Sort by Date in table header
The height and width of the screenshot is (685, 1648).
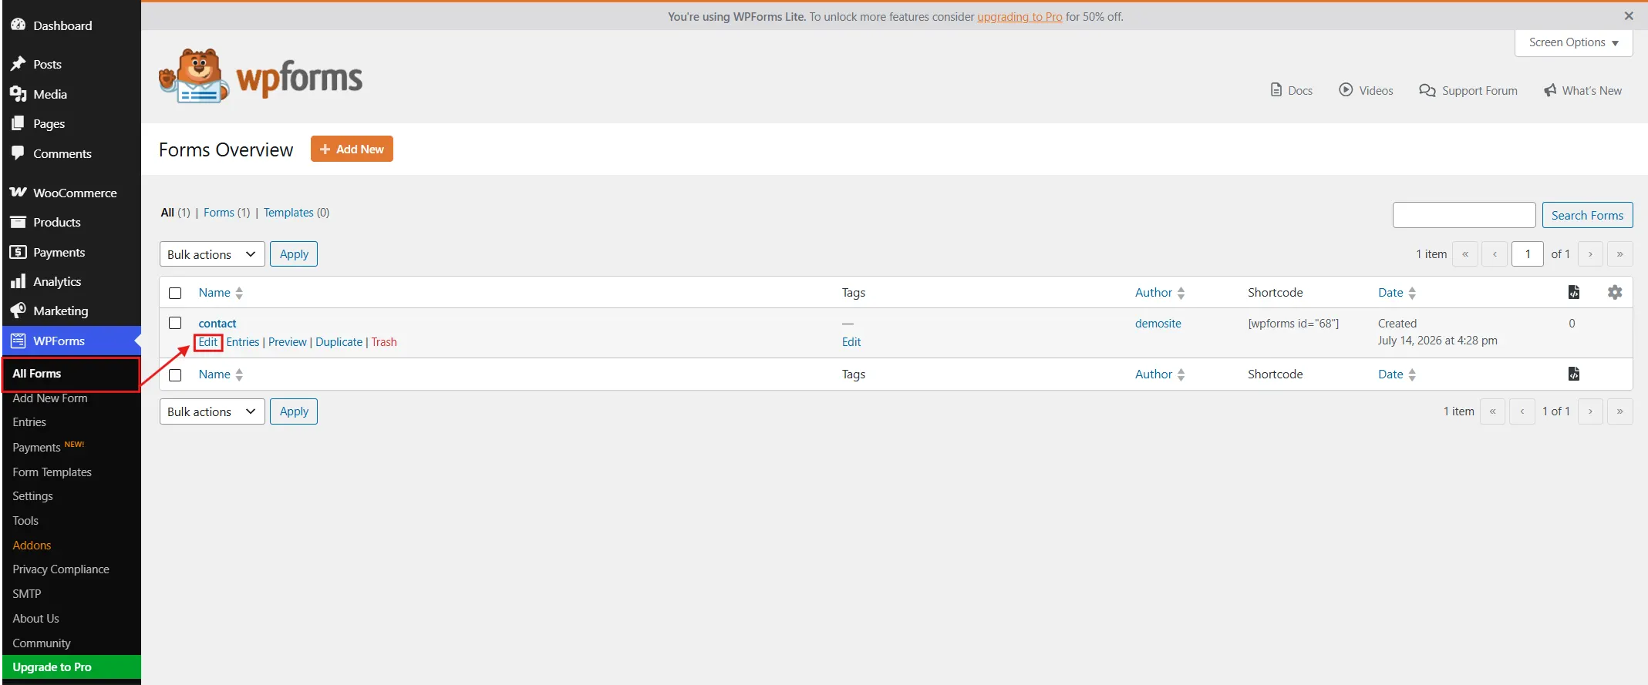(x=1397, y=293)
